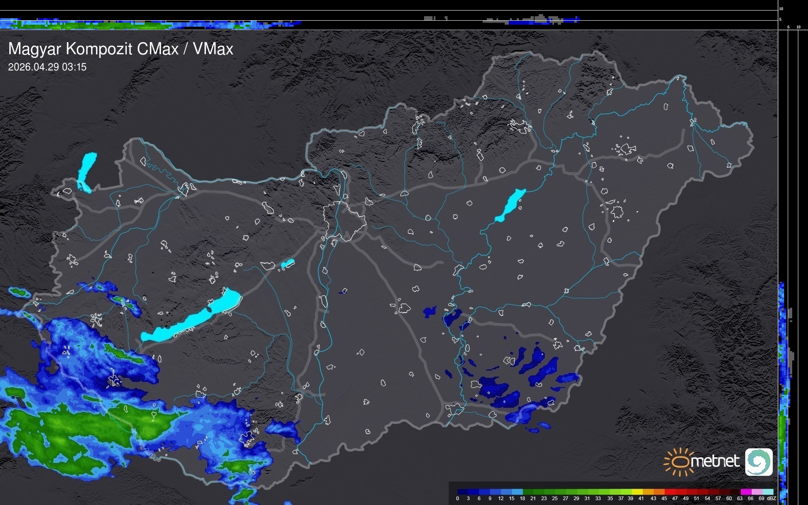Select the red 45 dBZ legend swatch
Screen dimensions: 808x505
(x=669, y=492)
